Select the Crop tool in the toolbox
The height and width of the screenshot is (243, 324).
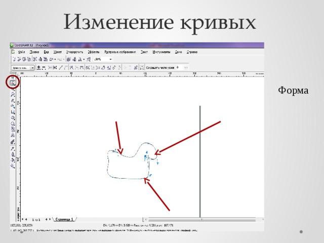click(x=13, y=89)
